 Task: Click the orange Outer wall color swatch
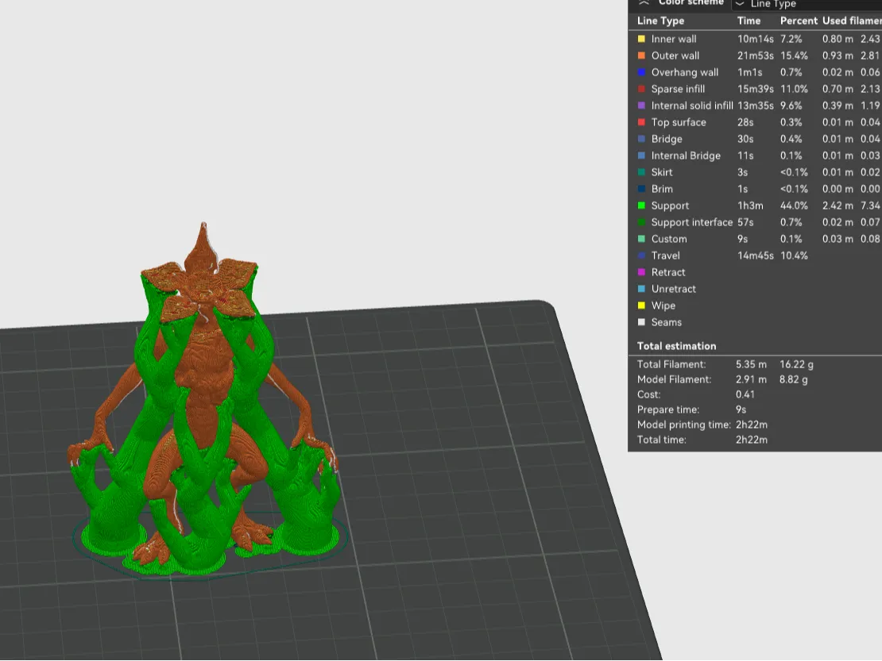(641, 56)
